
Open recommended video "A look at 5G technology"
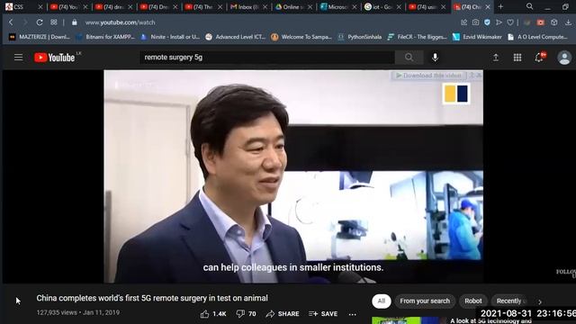(x=490, y=320)
